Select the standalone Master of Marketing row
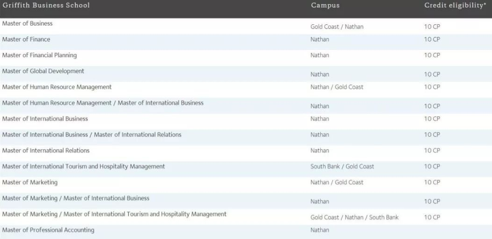Image resolution: width=492 pixels, height=239 pixels. click(x=30, y=182)
